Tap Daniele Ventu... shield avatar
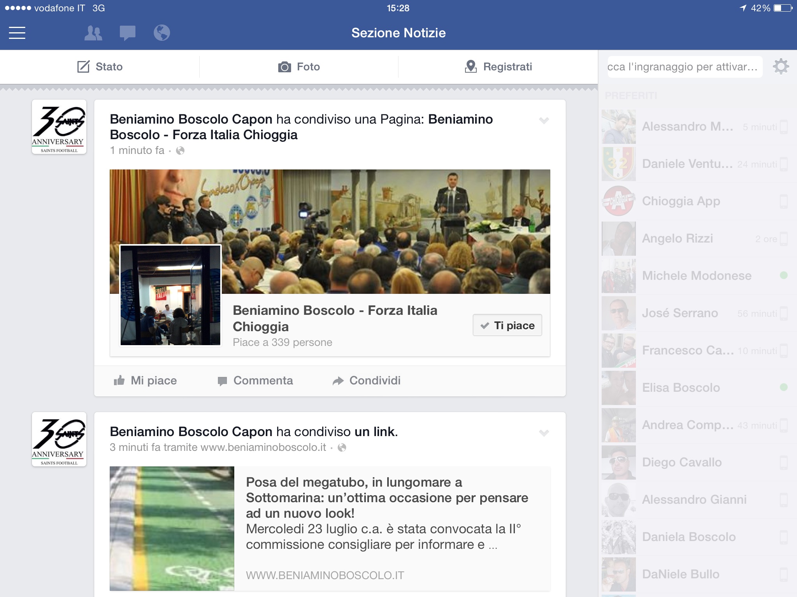The width and height of the screenshot is (797, 597). click(x=619, y=164)
